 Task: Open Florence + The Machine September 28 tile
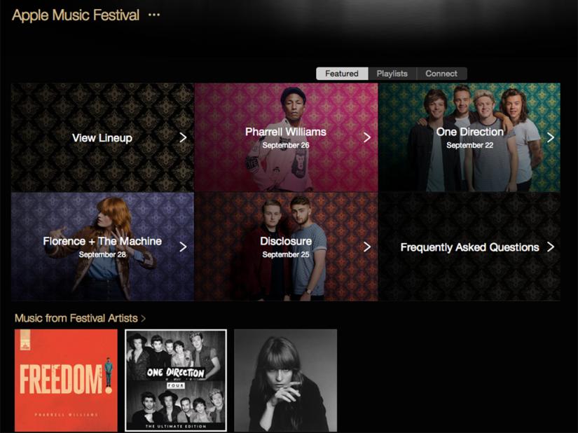click(102, 247)
